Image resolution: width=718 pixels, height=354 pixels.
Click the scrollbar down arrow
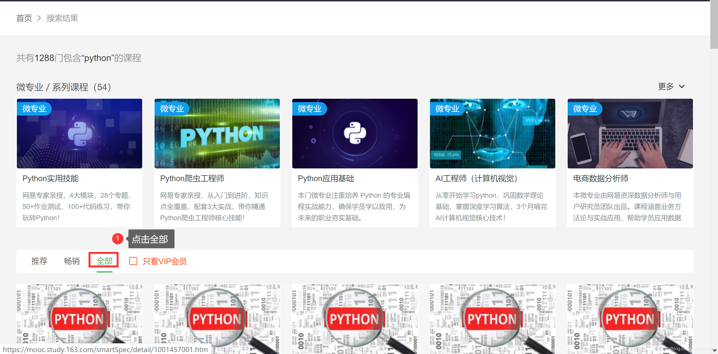tap(714, 351)
